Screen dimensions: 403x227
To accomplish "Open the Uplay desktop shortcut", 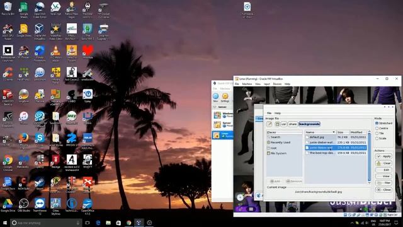I will pyautogui.click(x=88, y=96).
